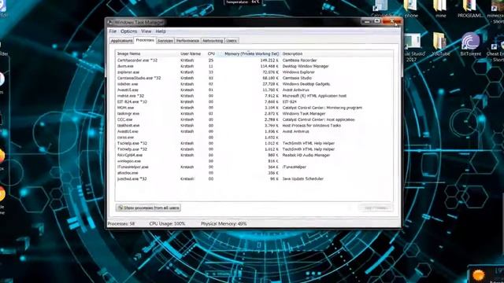
Task: Switch to the Users tab
Action: (232, 41)
